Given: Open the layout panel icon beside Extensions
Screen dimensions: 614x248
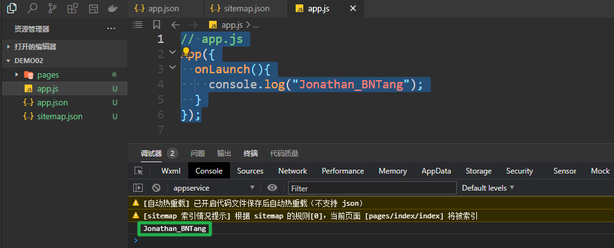Looking at the screenshot, I should (93, 9).
